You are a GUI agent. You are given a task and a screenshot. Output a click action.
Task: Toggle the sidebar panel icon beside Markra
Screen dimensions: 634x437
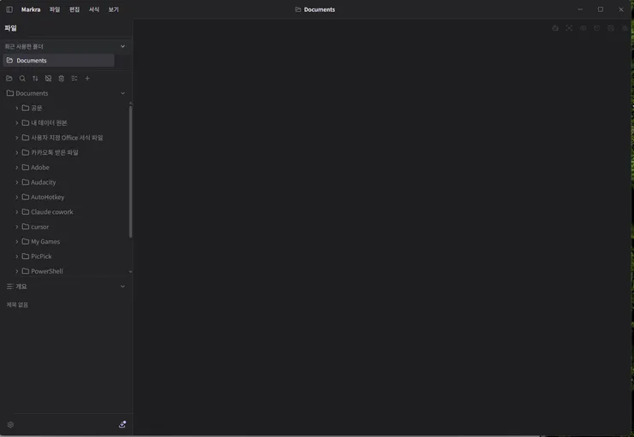coord(9,9)
